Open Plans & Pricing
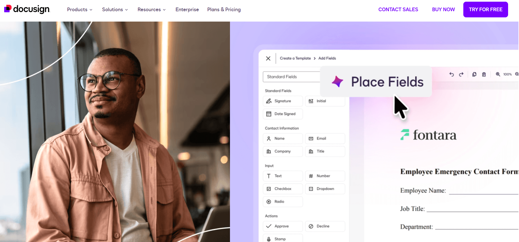Image resolution: width=519 pixels, height=242 pixels. [224, 10]
